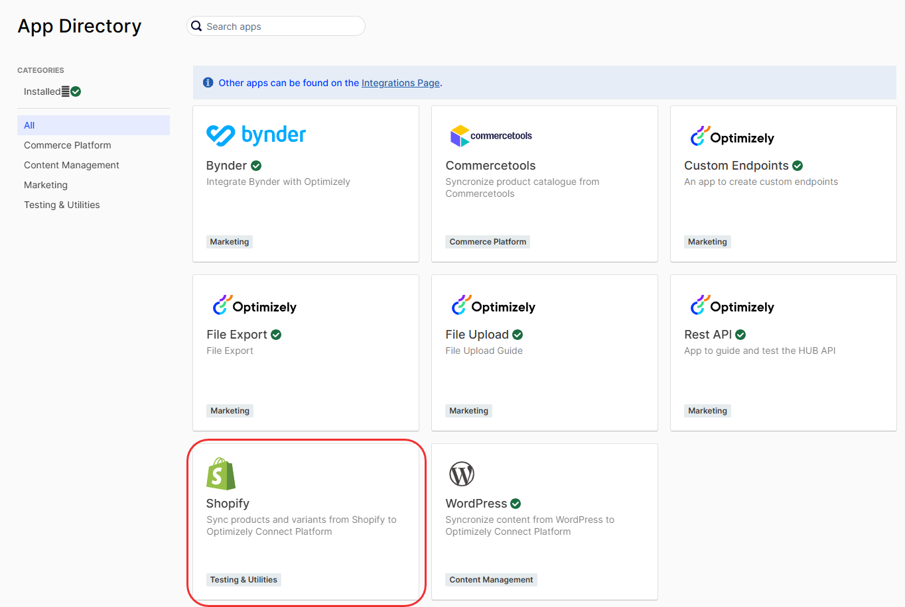The image size is (905, 607).
Task: Open the File Upload app title
Action: (477, 335)
